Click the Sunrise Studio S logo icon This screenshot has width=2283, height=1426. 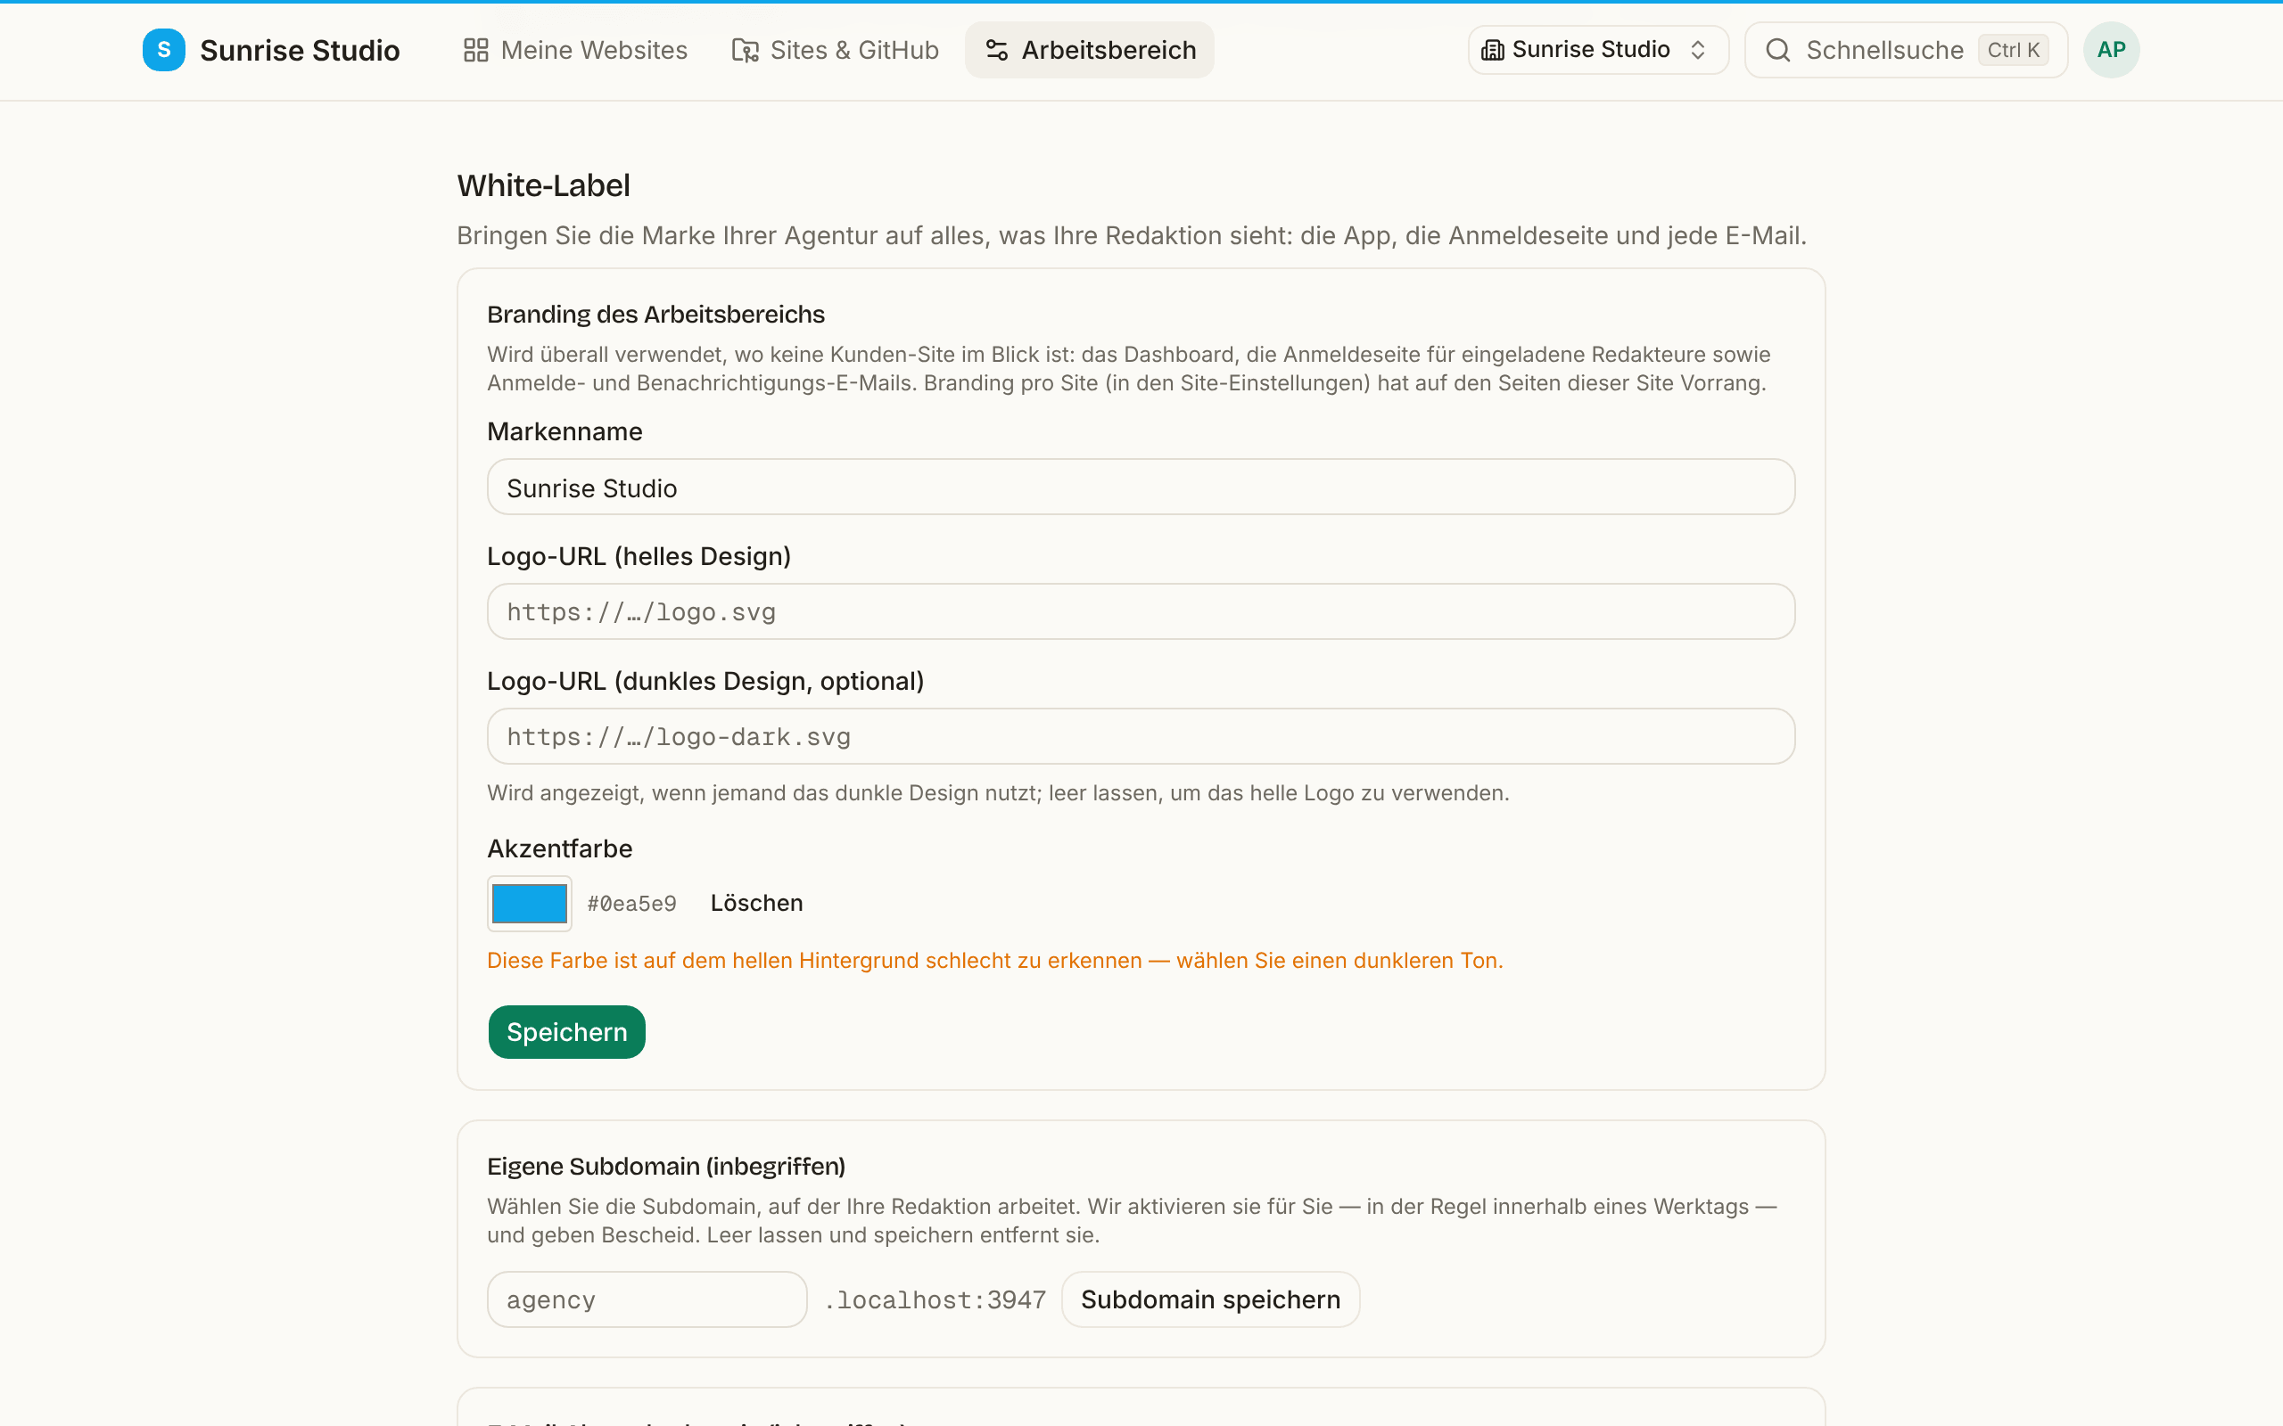(x=163, y=50)
